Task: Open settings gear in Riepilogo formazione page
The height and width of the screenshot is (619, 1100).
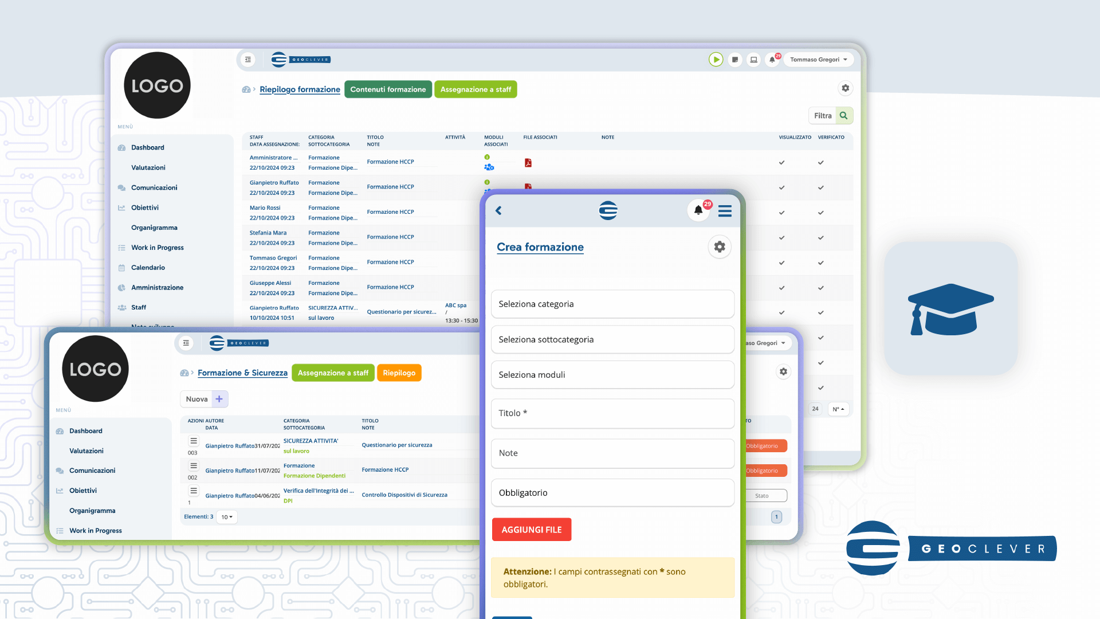Action: (845, 88)
